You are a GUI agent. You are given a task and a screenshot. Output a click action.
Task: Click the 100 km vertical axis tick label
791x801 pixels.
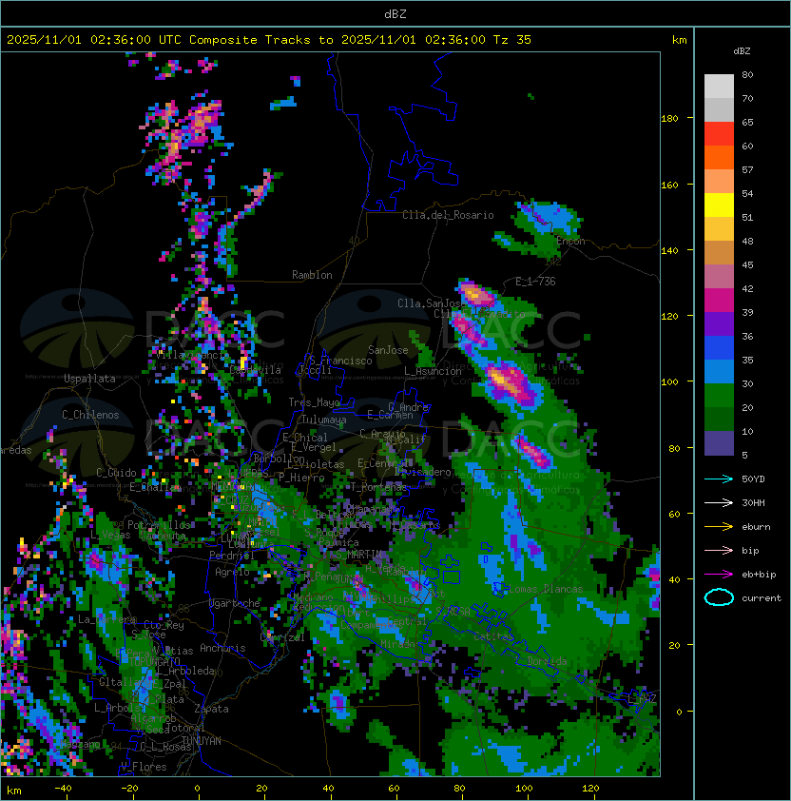click(669, 382)
